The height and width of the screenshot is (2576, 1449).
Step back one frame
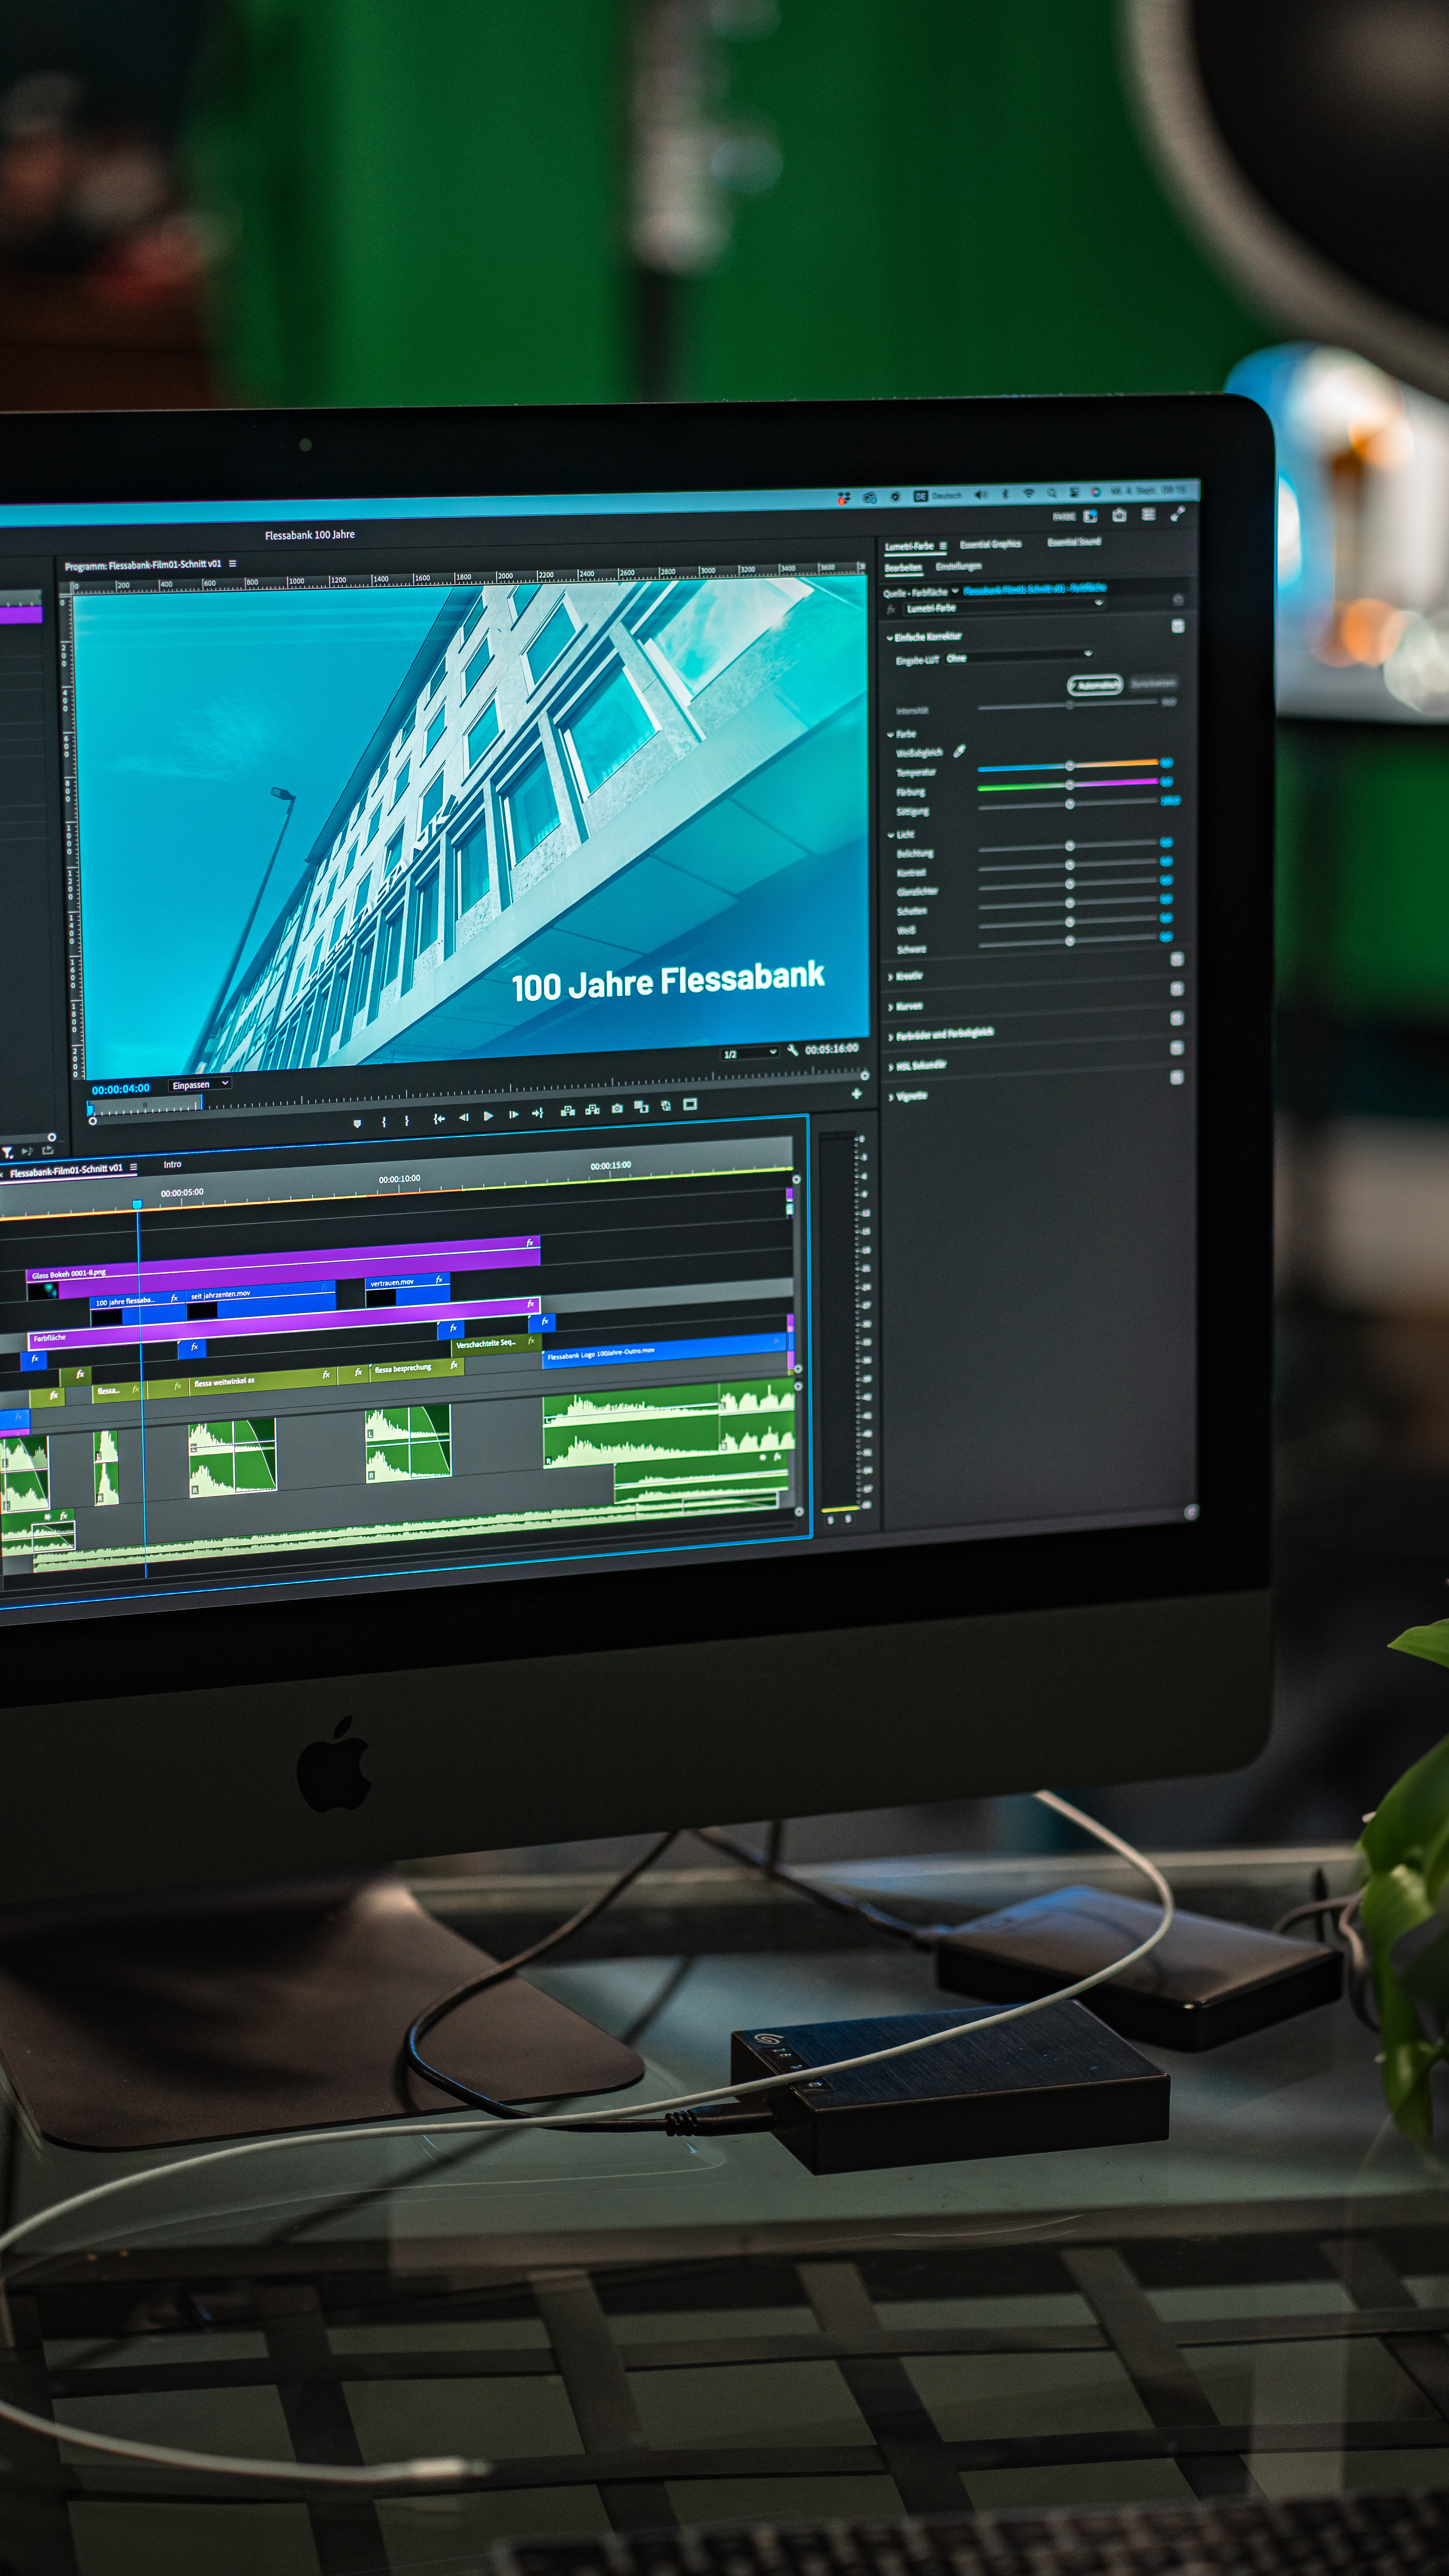[464, 1117]
